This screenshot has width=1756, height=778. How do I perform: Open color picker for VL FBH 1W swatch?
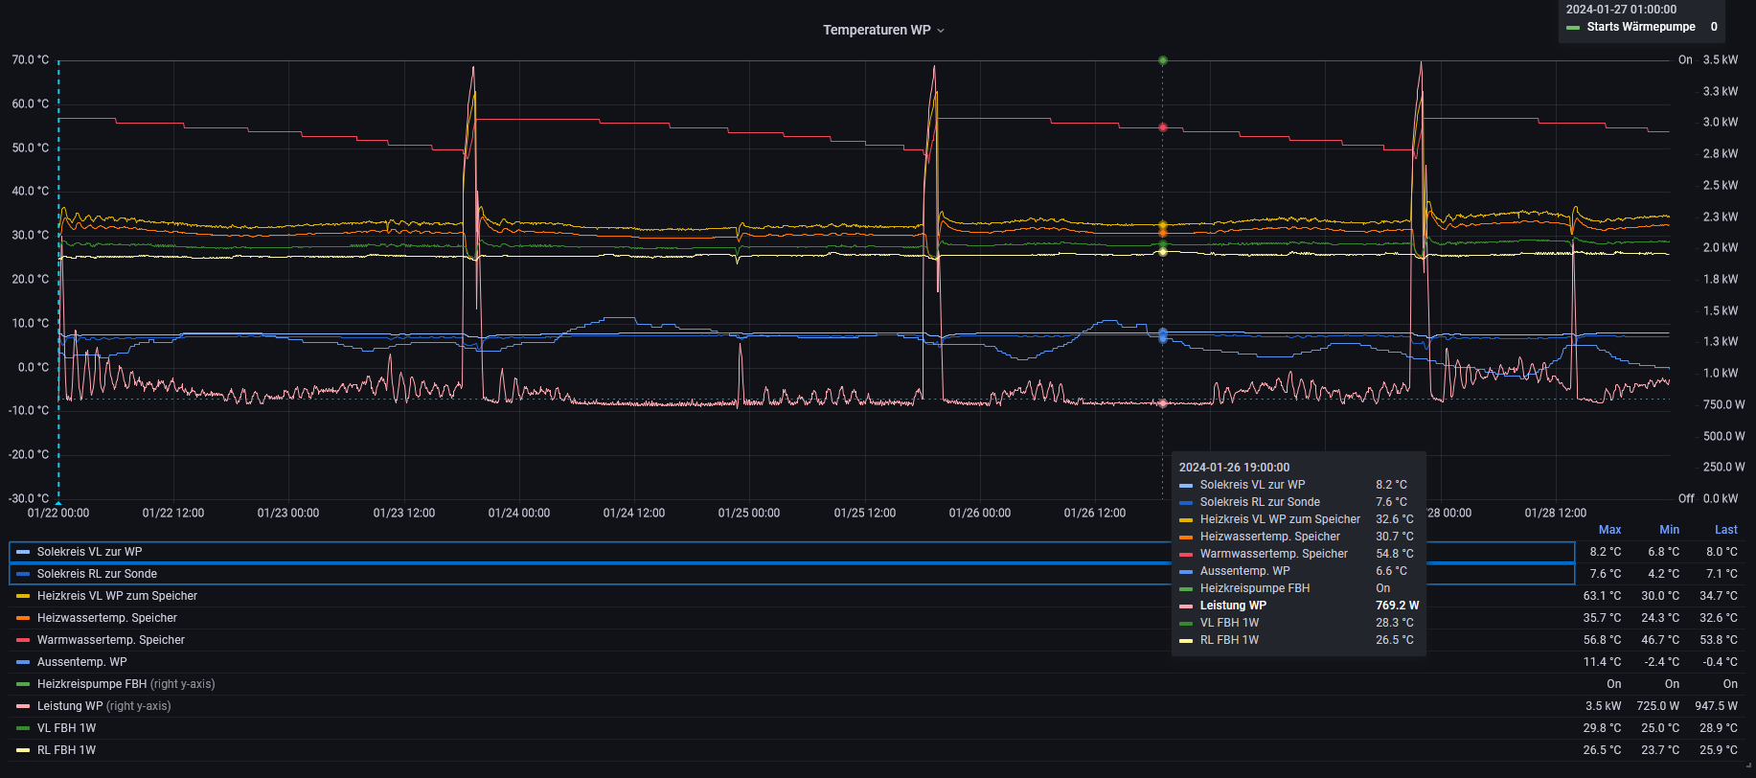click(23, 728)
